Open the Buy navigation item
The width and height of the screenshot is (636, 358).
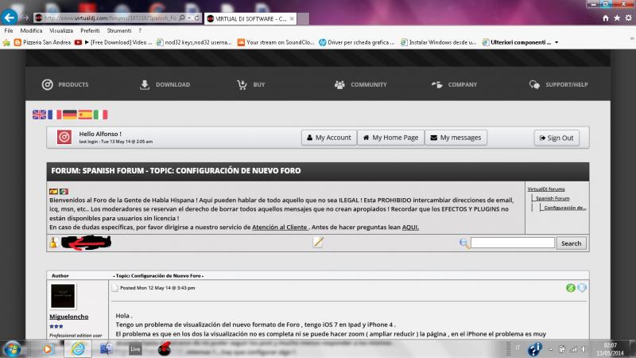click(x=250, y=84)
